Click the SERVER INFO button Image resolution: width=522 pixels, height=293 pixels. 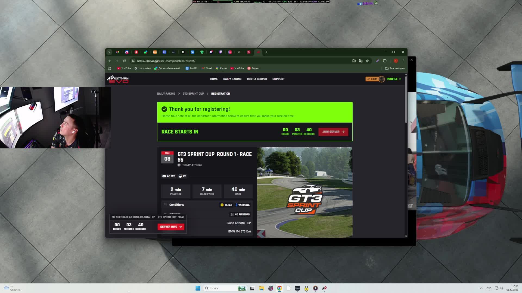point(171,227)
